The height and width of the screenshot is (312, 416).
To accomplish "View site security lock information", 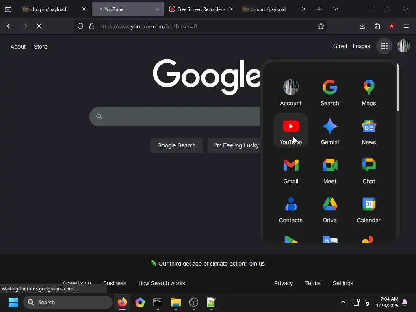I will tap(92, 26).
